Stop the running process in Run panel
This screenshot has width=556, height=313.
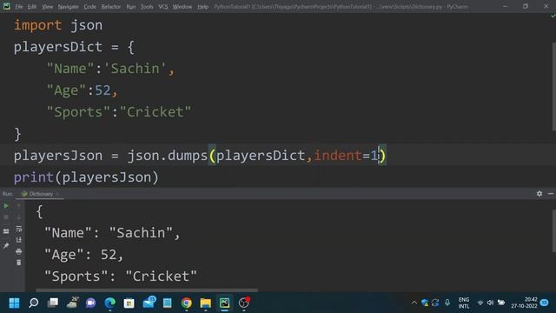tap(6, 216)
